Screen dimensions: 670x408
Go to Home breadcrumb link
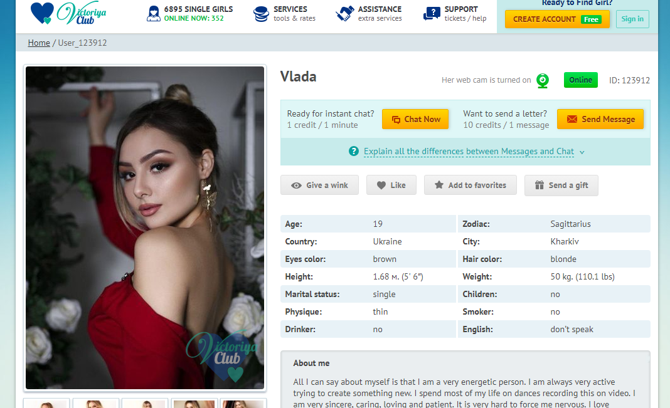point(39,43)
